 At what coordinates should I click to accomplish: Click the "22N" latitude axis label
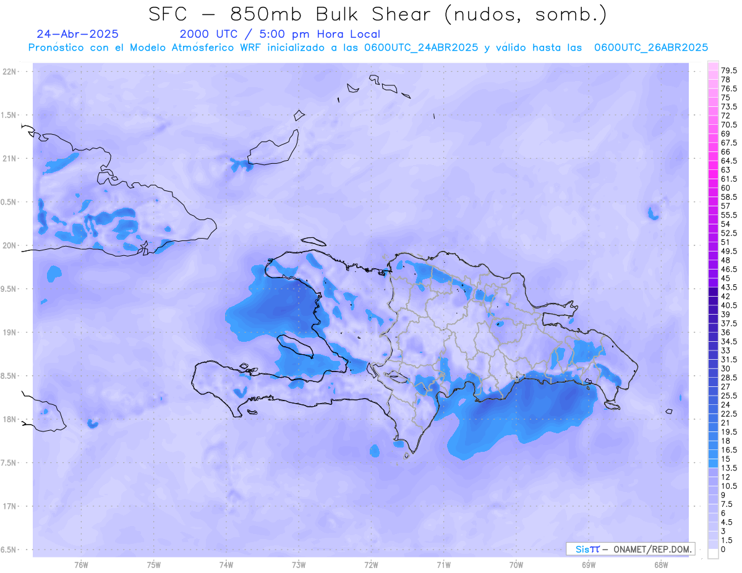11,72
